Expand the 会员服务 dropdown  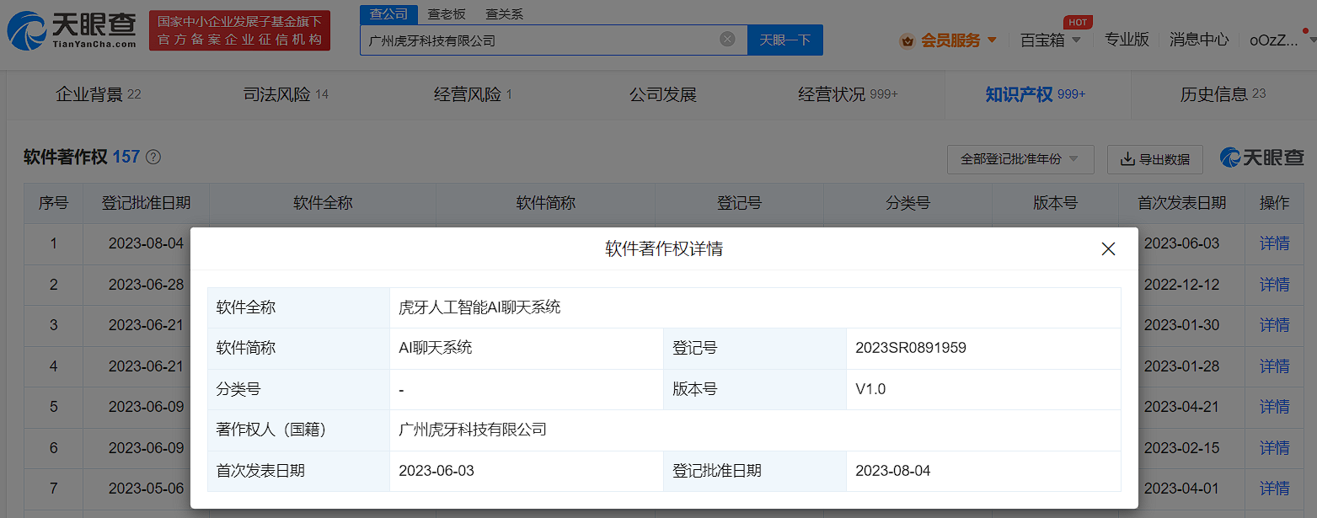992,40
